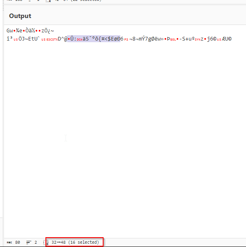
Task: Click the first output line starting with "Gw"
Action: click(30, 31)
